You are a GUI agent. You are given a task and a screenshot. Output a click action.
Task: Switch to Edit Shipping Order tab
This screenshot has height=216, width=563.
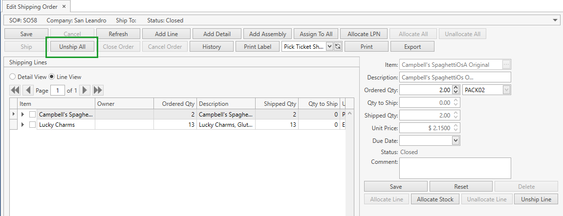pyautogui.click(x=32, y=7)
